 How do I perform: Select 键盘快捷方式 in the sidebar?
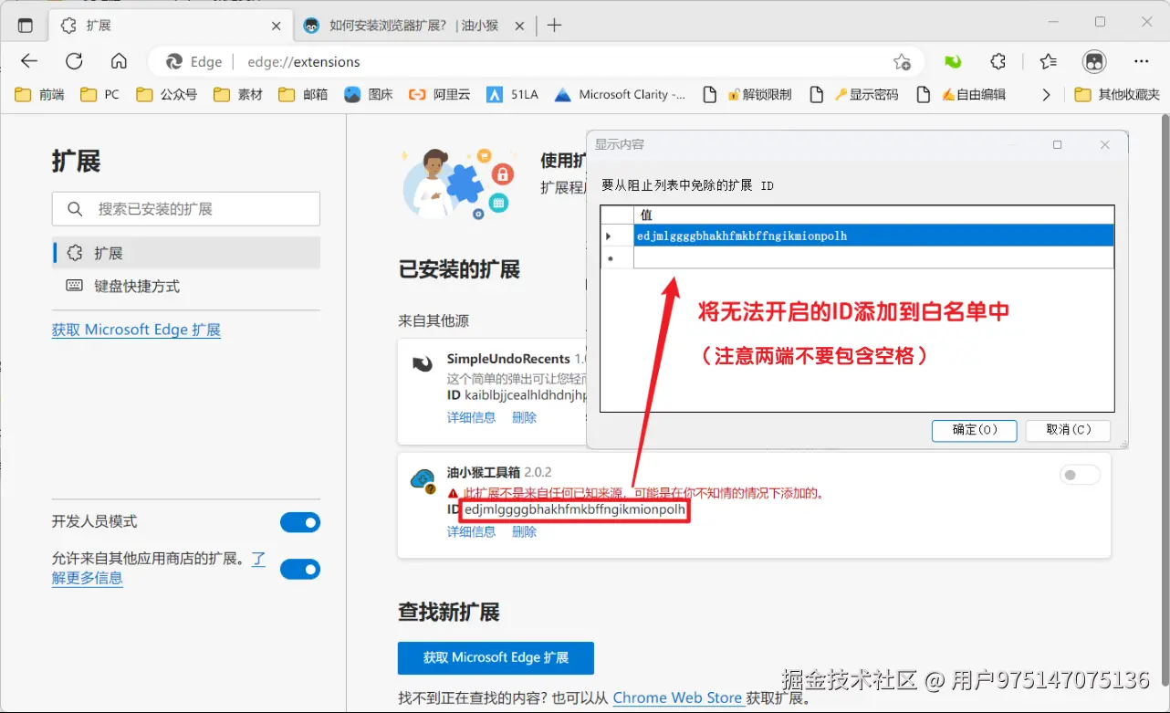pos(186,286)
